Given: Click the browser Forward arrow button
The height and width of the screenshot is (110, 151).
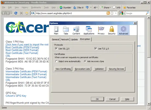Looking at the screenshot, I should [x=8, y=13].
